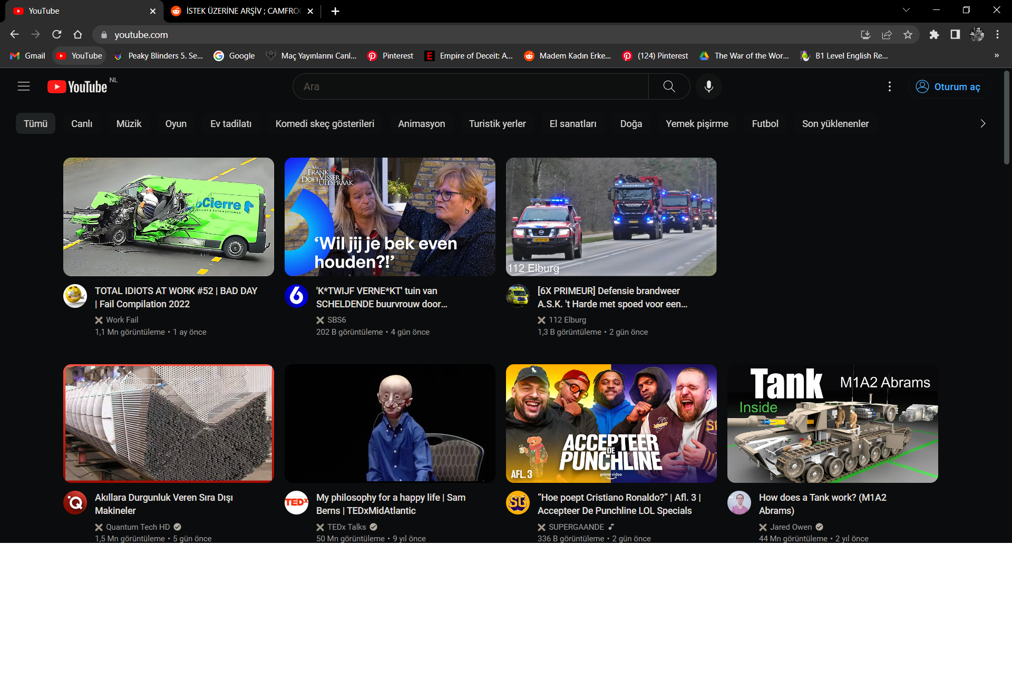
Task: Click the Oturum aç sign-in button
Action: tap(948, 87)
